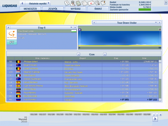Screen dimensions: 168x126
Task: Go to next classification after Czas
Action: [x=105, y=54]
